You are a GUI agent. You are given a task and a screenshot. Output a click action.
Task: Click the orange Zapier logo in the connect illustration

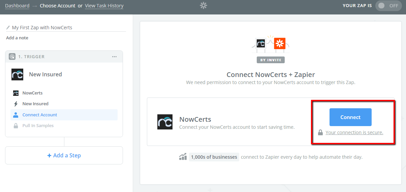pos(280,43)
